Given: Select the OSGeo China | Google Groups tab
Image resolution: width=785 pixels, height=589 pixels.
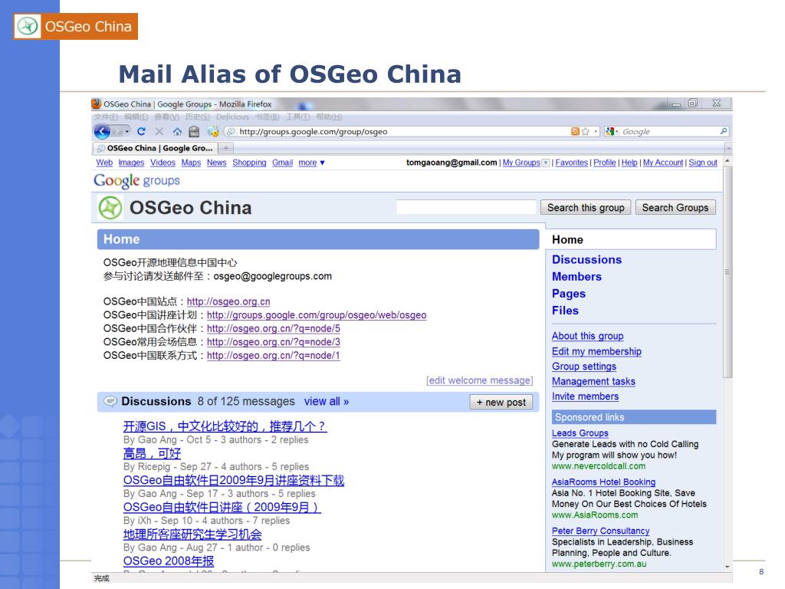Looking at the screenshot, I should click(x=155, y=148).
